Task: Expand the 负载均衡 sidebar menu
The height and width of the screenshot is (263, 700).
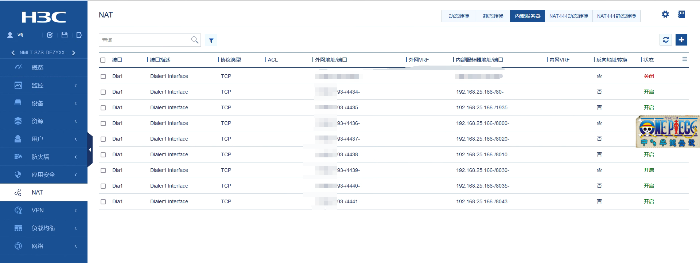Action: 44,228
